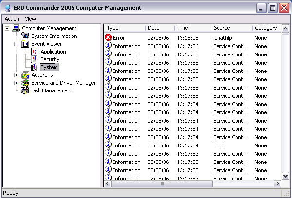
Task: Sort by the Category column header
Action: [267, 28]
